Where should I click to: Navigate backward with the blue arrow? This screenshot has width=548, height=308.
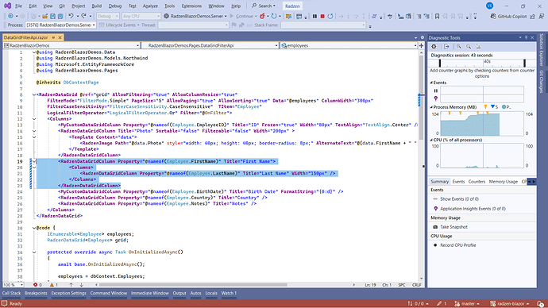tap(11, 16)
